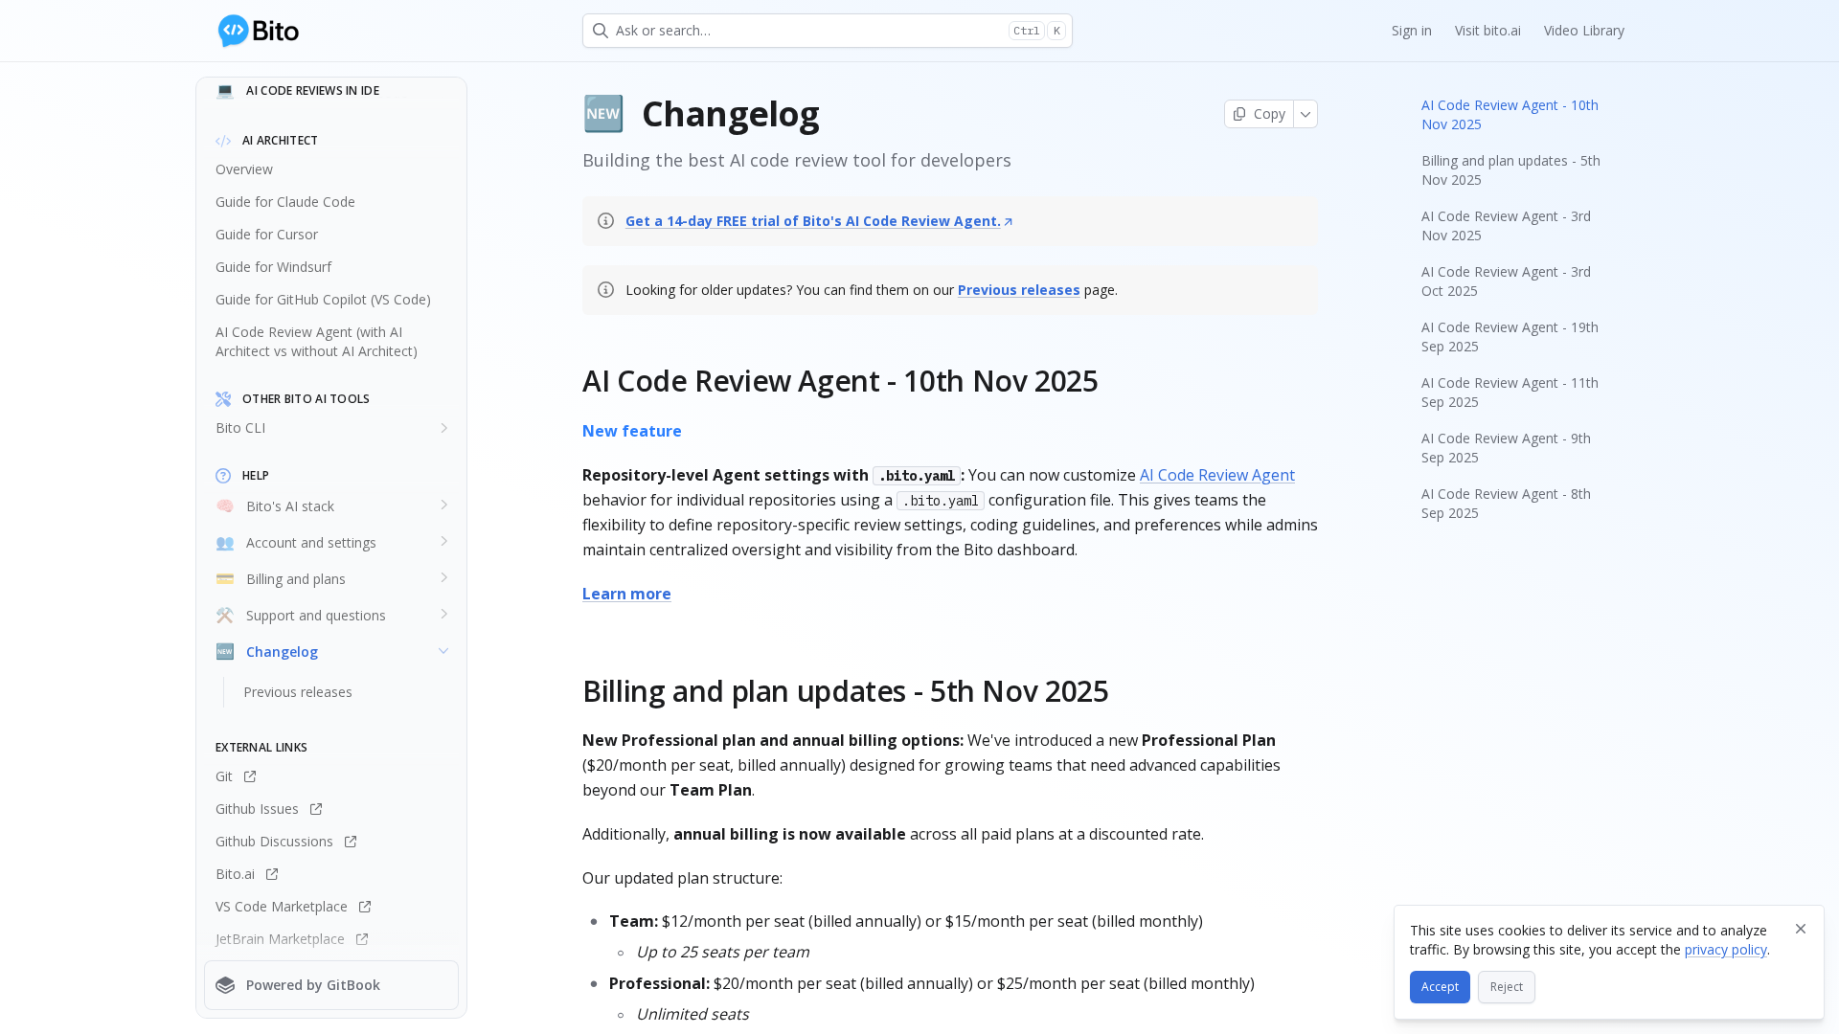The image size is (1839, 1034).
Task: Expand Support and questions section
Action: pyautogui.click(x=443, y=615)
